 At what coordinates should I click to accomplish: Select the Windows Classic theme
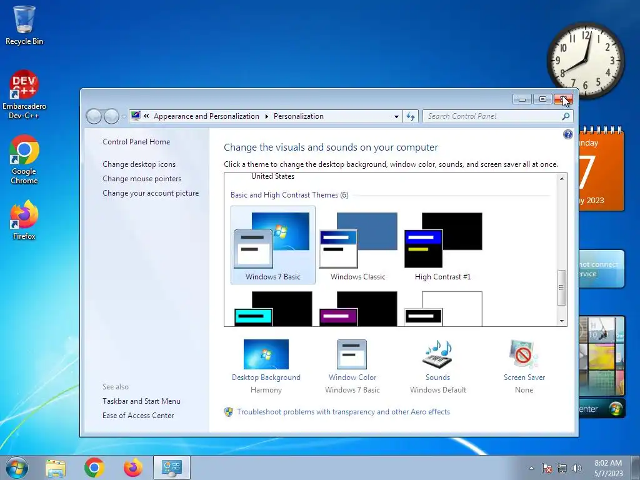[x=358, y=244]
